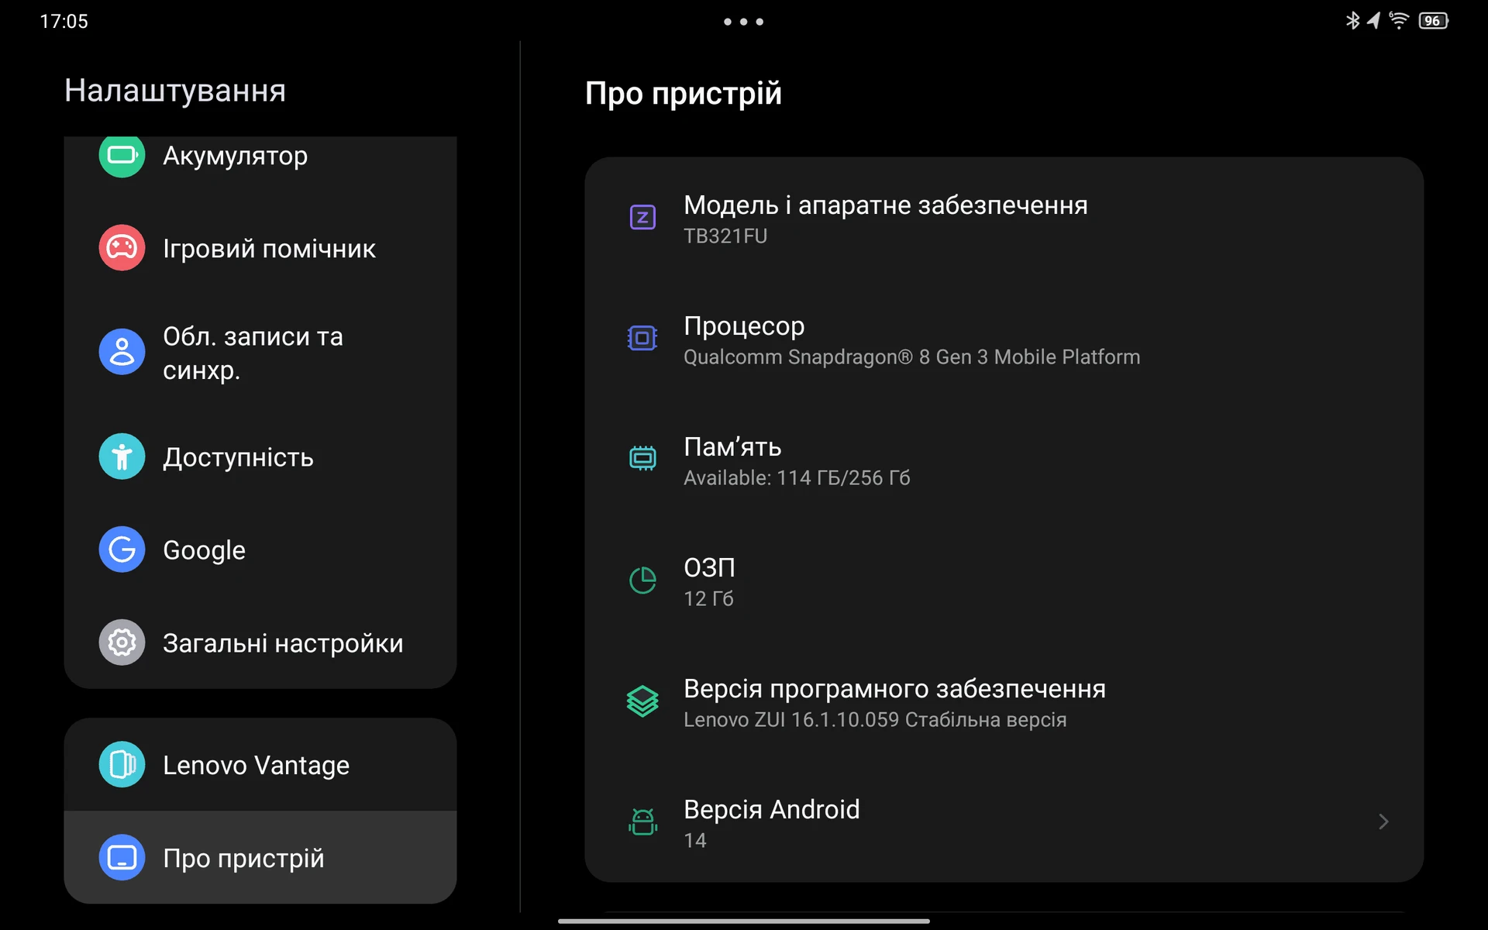The width and height of the screenshot is (1488, 930).
Task: Tap the Android robot icon
Action: click(x=642, y=821)
